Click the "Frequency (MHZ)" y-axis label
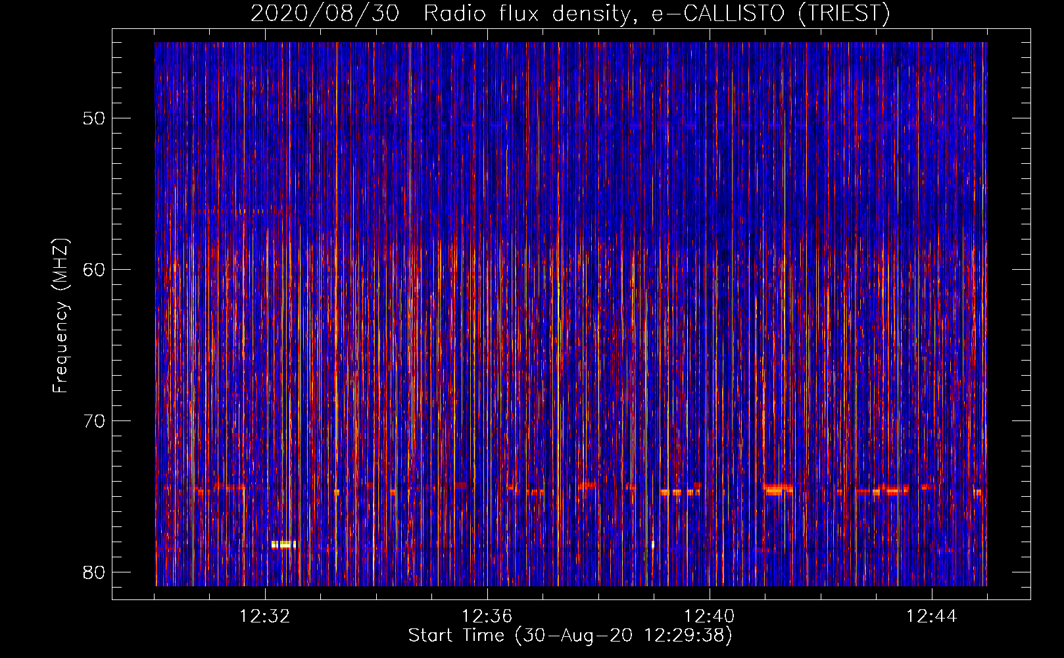Viewport: 1064px width, 658px height. pyautogui.click(x=60, y=316)
